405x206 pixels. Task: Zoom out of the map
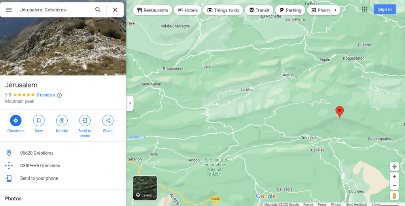coord(394,185)
